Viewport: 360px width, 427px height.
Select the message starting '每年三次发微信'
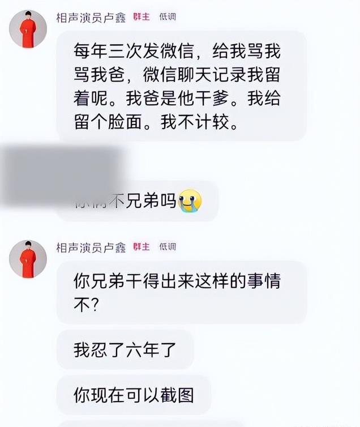click(182, 86)
